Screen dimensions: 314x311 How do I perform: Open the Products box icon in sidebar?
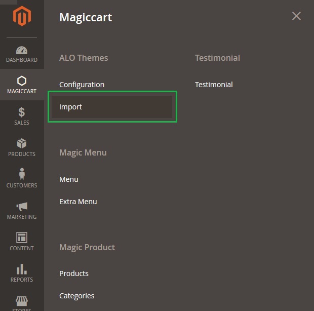(x=22, y=144)
